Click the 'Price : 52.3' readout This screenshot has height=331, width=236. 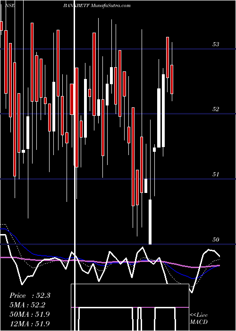(x=30, y=296)
